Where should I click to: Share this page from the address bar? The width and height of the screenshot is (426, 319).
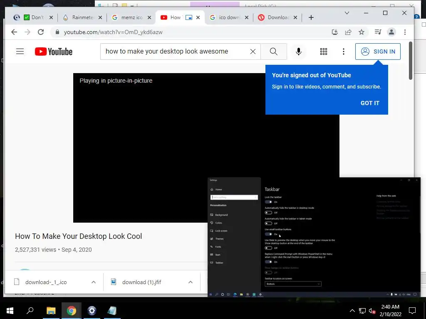348,32
